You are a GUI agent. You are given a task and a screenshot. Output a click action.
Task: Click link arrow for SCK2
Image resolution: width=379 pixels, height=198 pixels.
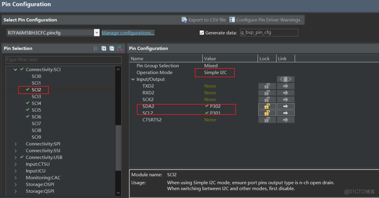pos(285,100)
